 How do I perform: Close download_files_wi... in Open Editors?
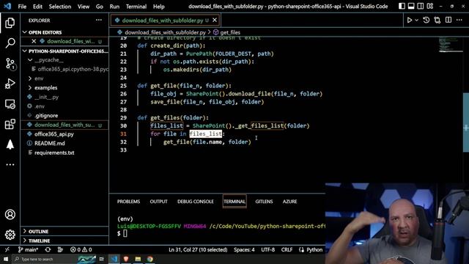[x=34, y=41]
